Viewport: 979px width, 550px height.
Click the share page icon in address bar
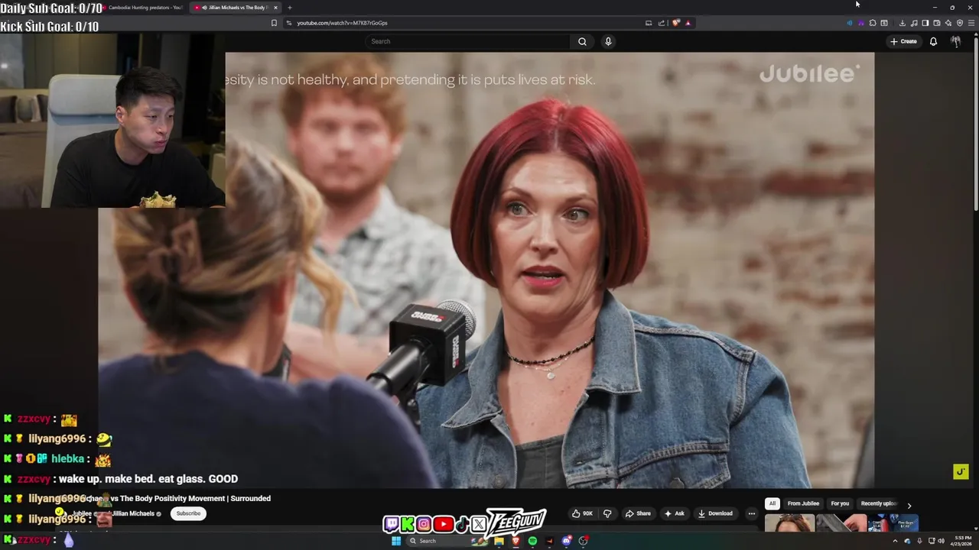(x=662, y=23)
